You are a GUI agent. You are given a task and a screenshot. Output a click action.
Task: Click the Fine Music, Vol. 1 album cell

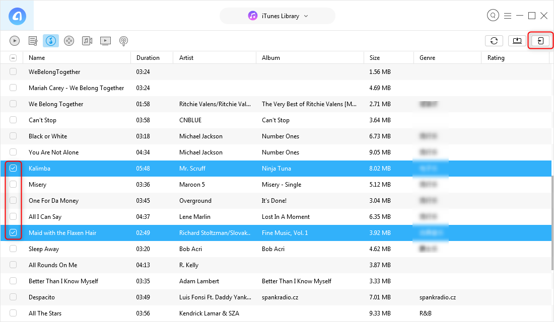point(285,232)
